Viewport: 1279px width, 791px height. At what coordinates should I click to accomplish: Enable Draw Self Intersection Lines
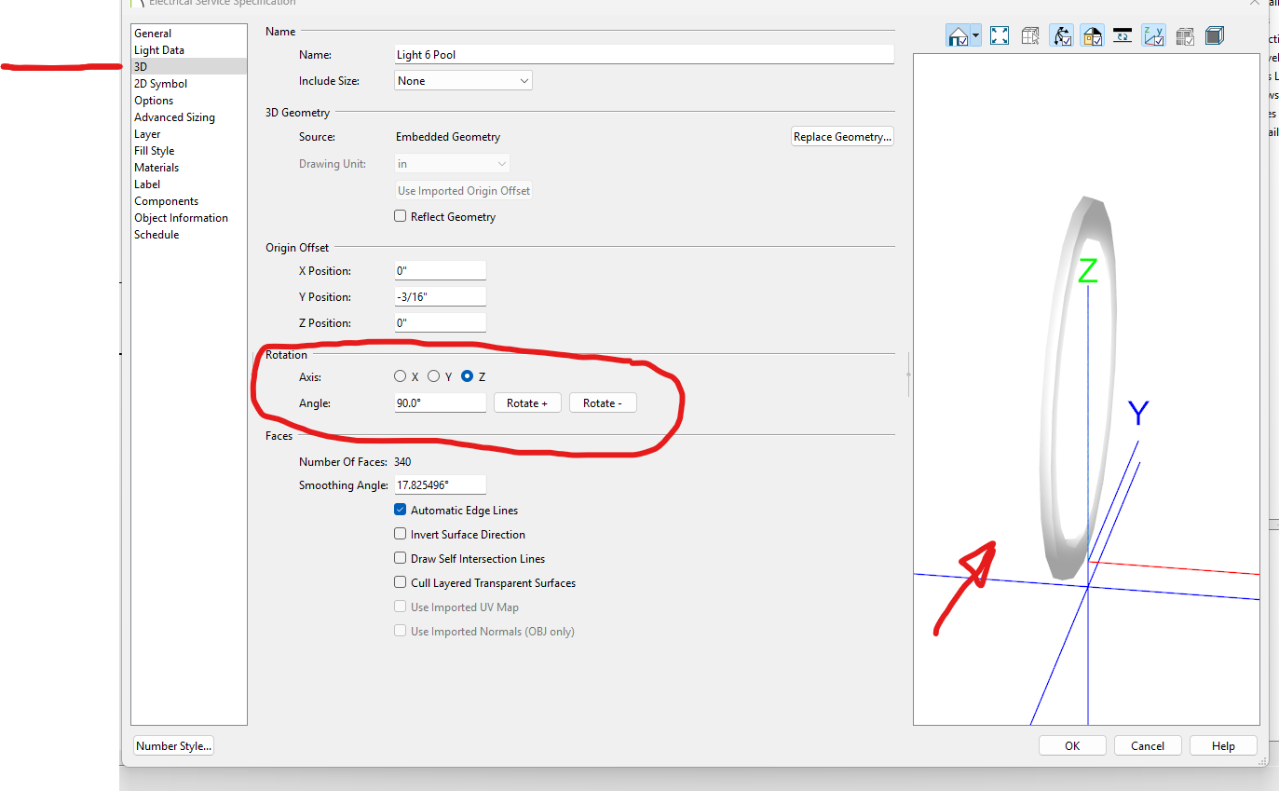401,558
